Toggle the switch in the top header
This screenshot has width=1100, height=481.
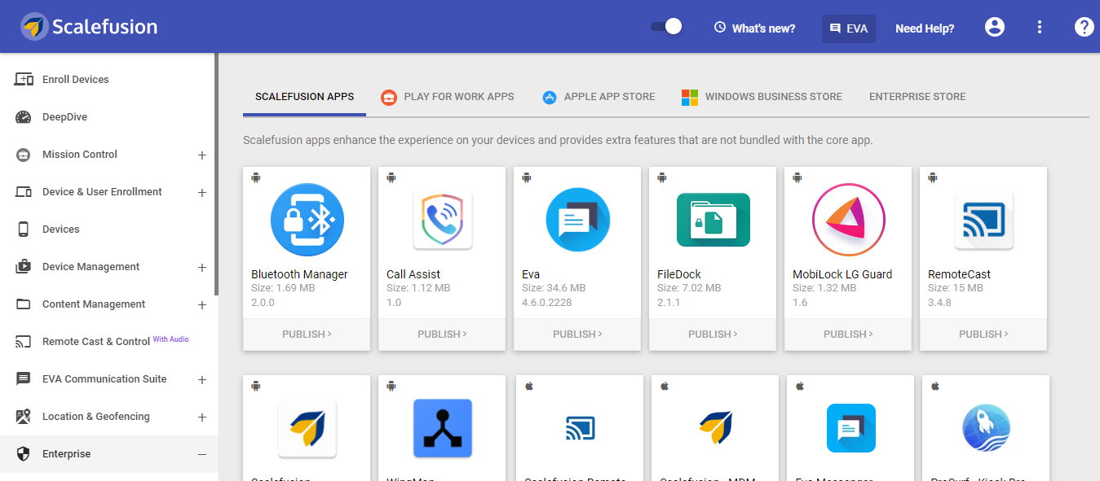(666, 27)
